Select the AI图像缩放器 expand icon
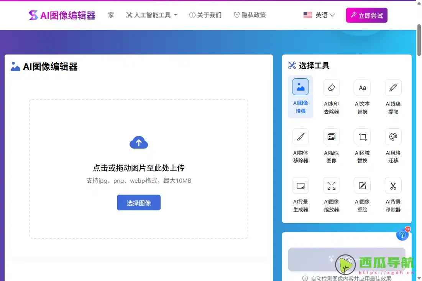Image resolution: width=422 pixels, height=281 pixels. [331, 185]
